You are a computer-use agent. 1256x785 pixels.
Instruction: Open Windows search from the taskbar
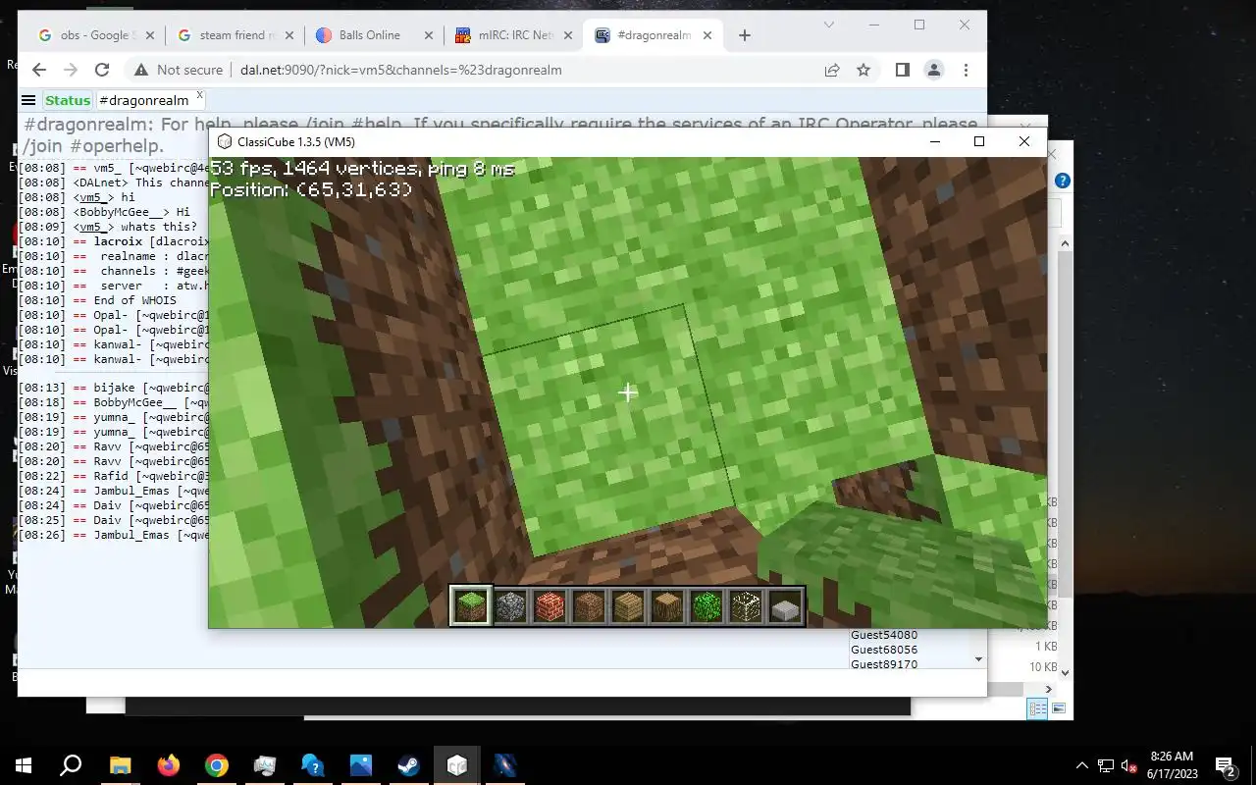[71, 765]
